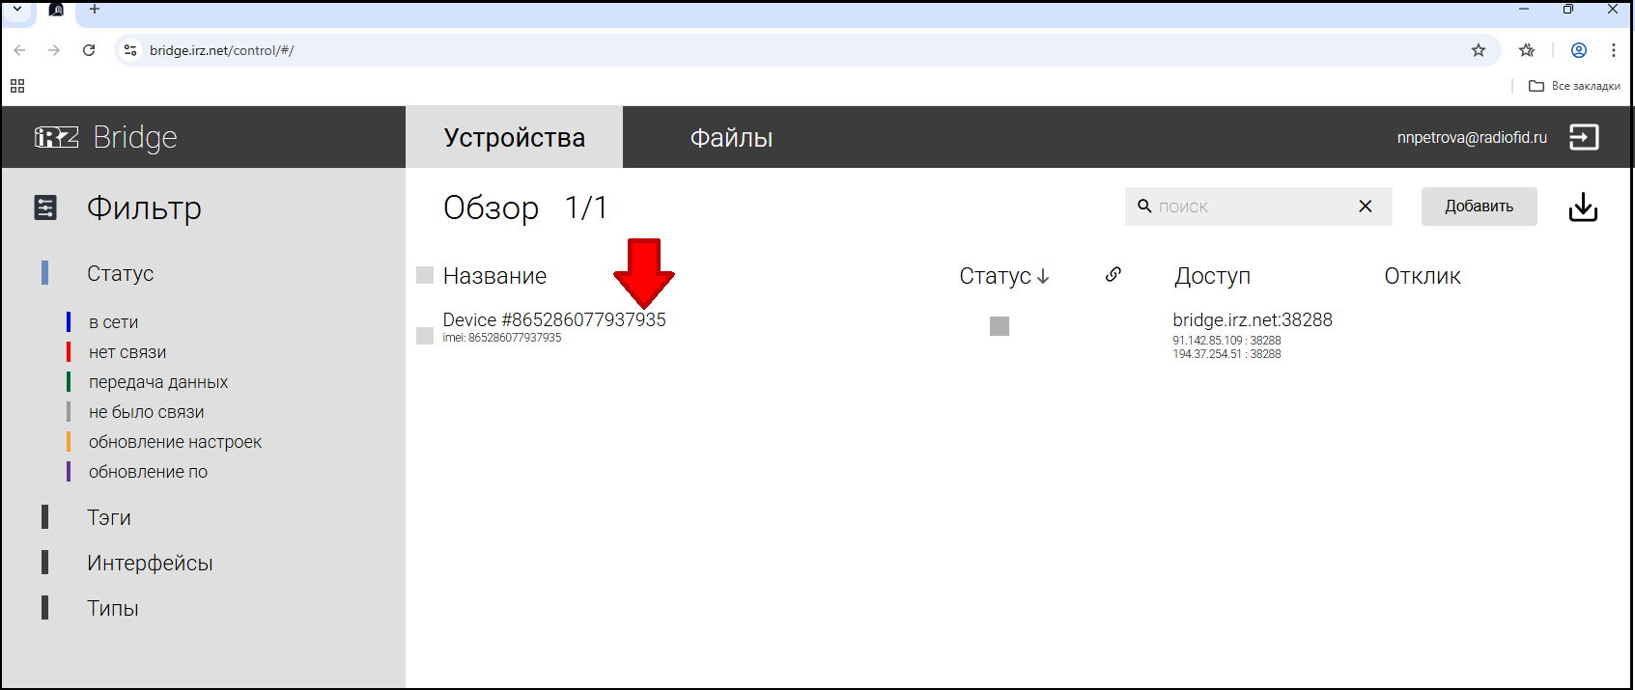Expand the Типы filter section
1635x690 pixels.
click(x=112, y=609)
